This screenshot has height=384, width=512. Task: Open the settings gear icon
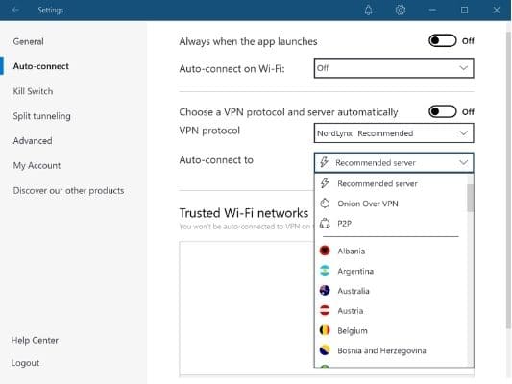pyautogui.click(x=401, y=11)
